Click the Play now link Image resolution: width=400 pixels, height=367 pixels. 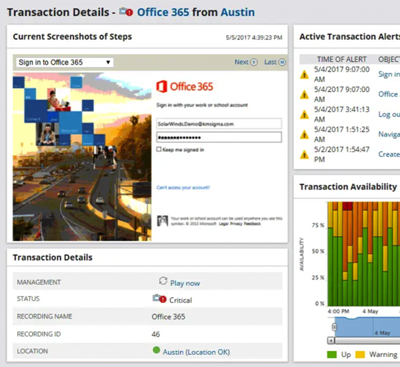pos(185,283)
